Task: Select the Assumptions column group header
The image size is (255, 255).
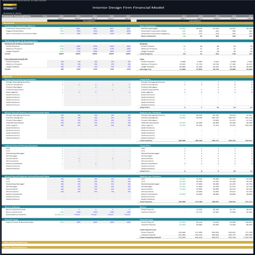Action: pyautogui.click(x=89, y=21)
